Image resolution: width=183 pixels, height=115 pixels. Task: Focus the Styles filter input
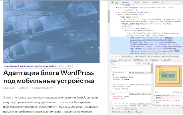pos(123,64)
